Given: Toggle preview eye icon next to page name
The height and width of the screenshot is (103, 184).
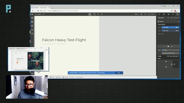Looking at the screenshot, I should (x=44, y=14).
